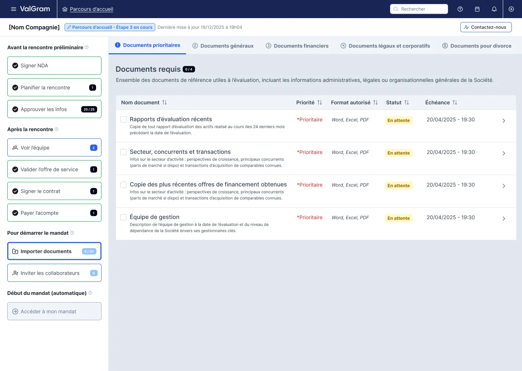Check the Rapports d'évaluation récents checkbox

click(x=124, y=119)
